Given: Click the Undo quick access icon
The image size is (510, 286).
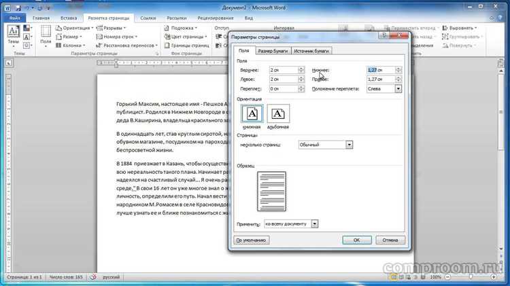Looking at the screenshot, I should [27, 7].
